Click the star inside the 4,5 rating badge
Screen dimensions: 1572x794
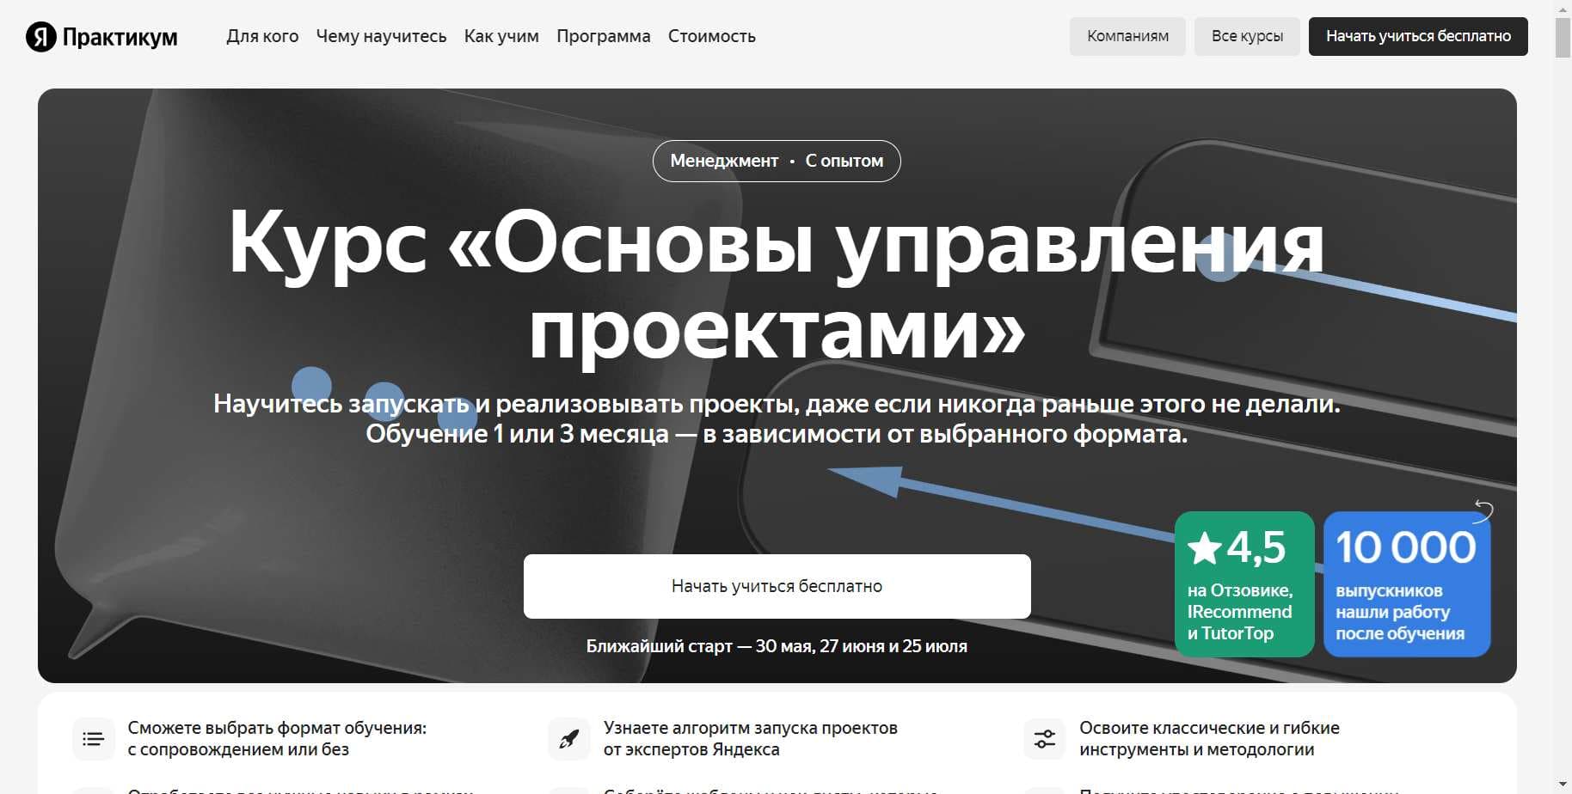pyautogui.click(x=1207, y=546)
